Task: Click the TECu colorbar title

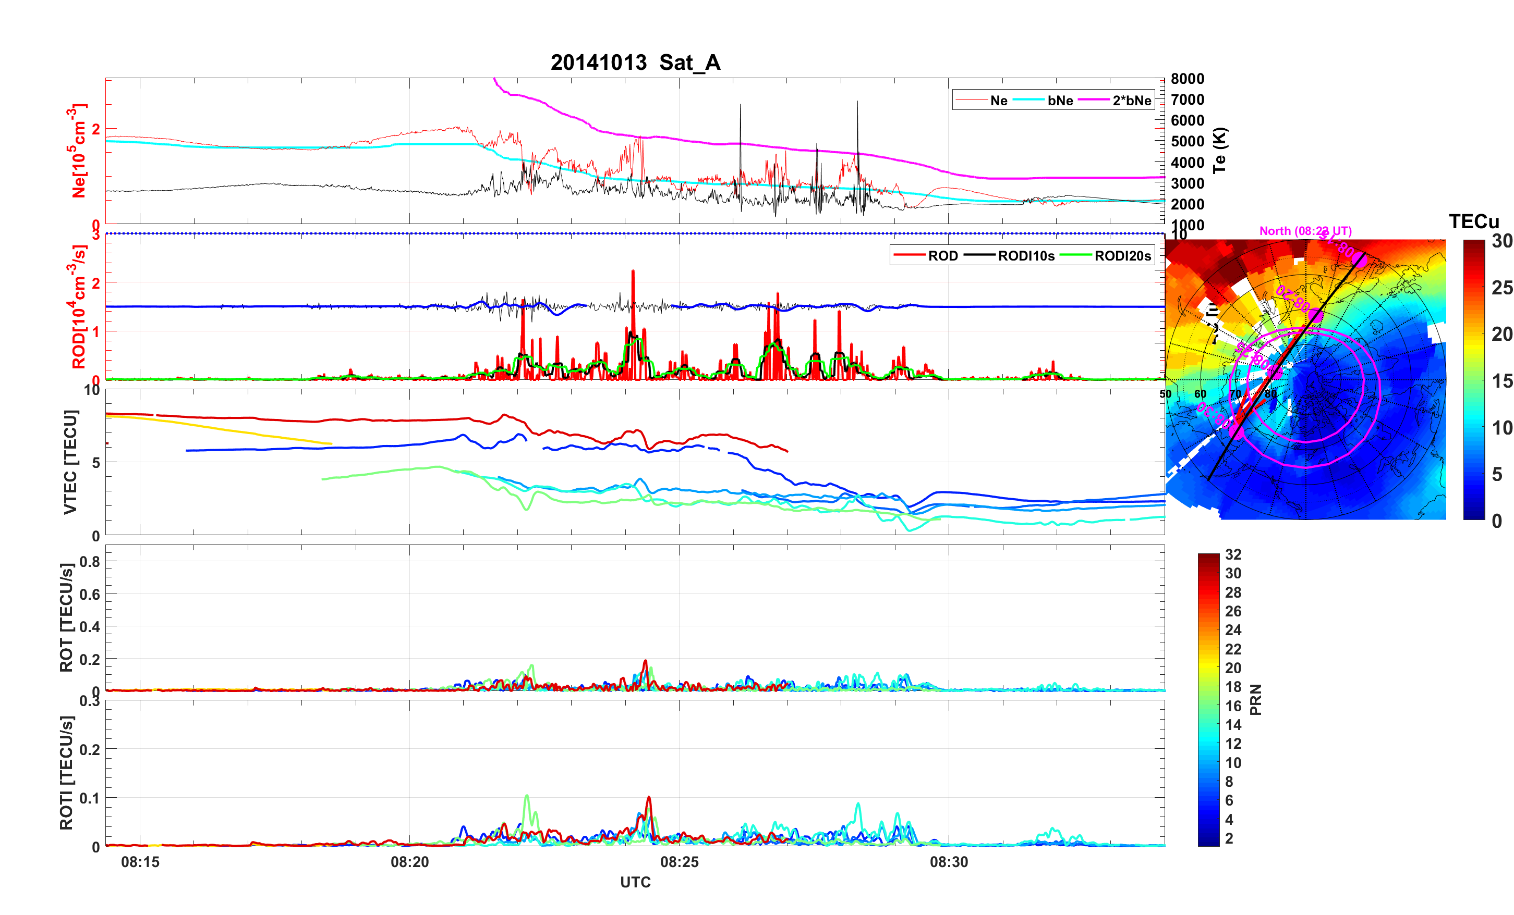Action: (1473, 221)
